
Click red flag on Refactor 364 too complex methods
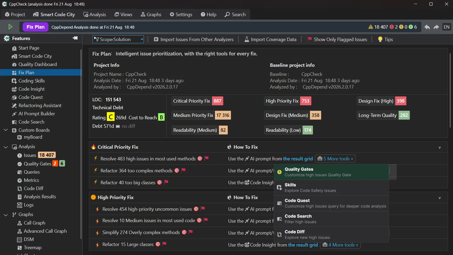183,170
